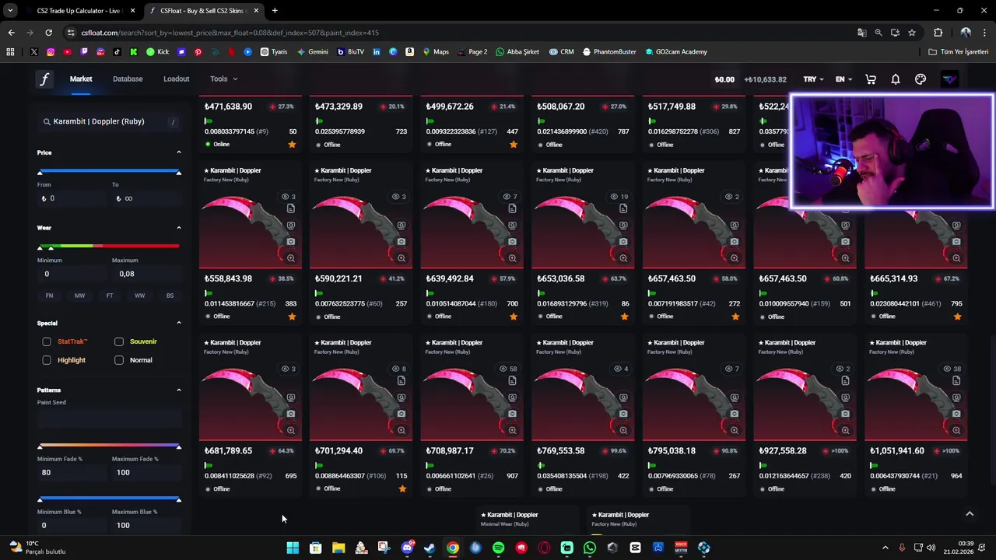The width and height of the screenshot is (996, 560).
Task: Open the note icon on ₺708,987.17 card
Action: 512,380
